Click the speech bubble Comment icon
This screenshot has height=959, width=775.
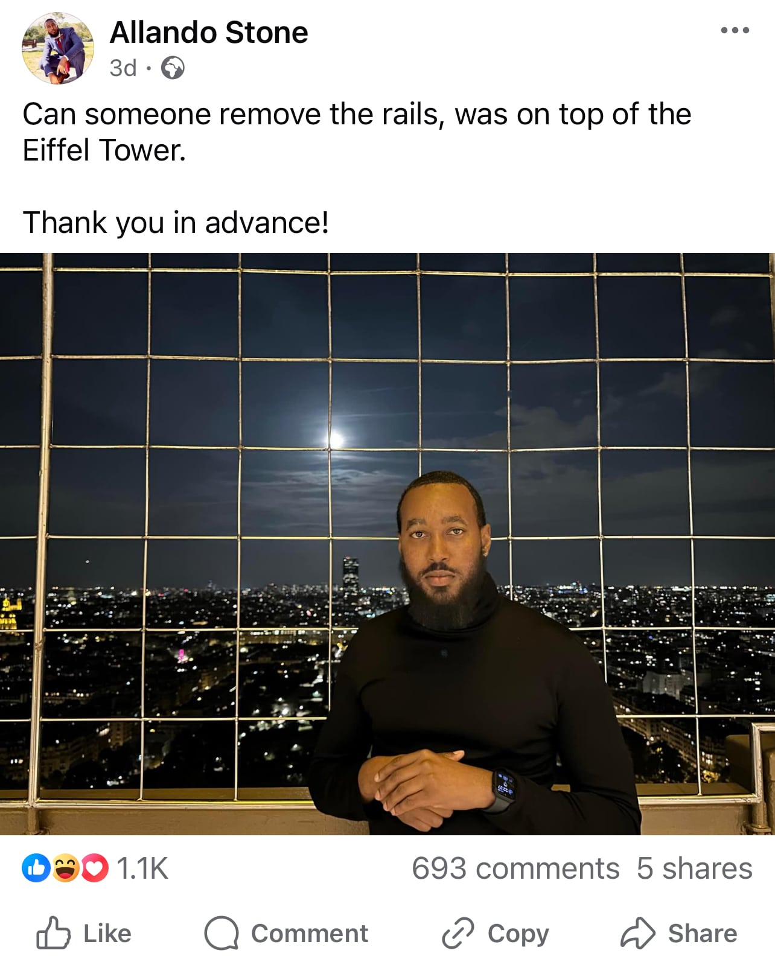pyautogui.click(x=222, y=933)
